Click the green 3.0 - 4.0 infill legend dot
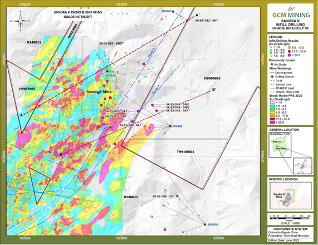318x245 pixels. point(271,52)
